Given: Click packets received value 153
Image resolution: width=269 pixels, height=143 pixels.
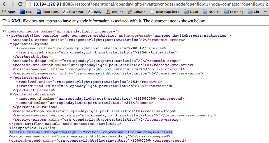Looking at the screenshot, I should 134,82.
